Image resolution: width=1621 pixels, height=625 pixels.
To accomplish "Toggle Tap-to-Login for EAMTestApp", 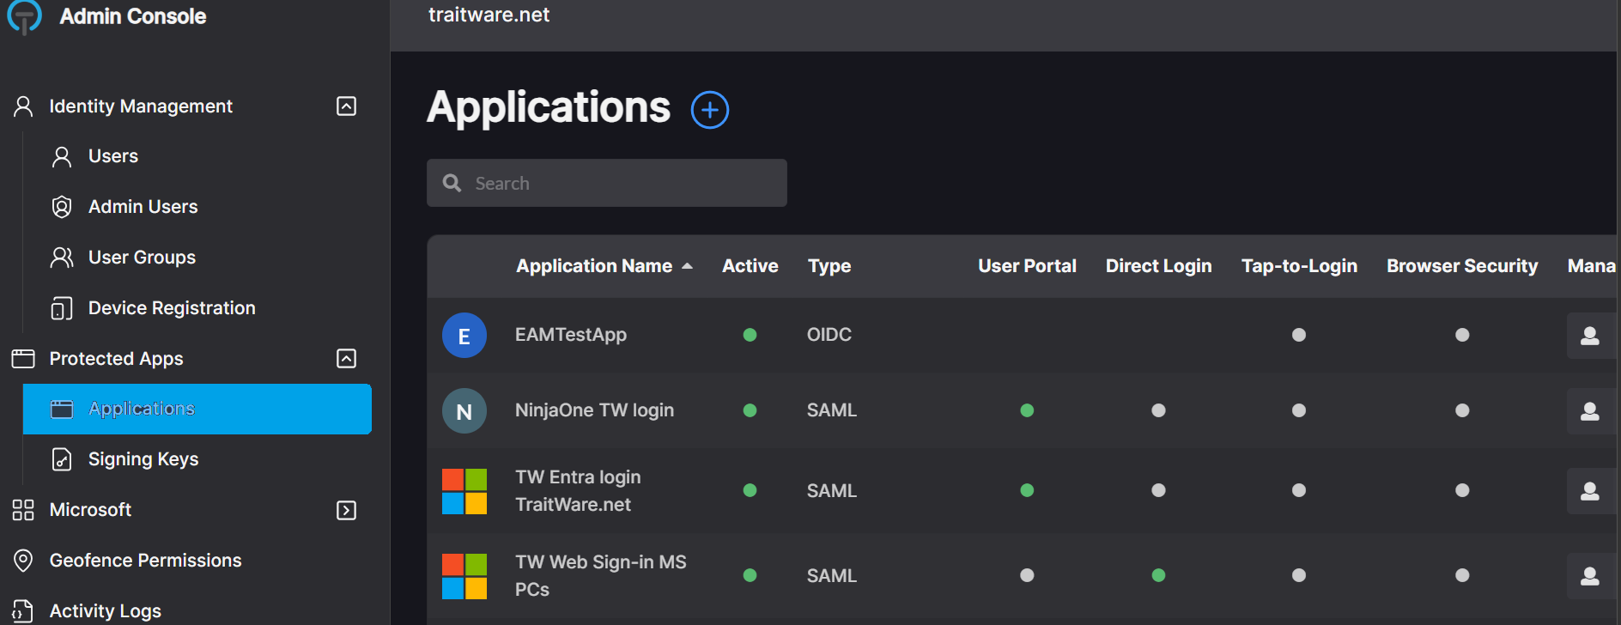I will (1299, 335).
